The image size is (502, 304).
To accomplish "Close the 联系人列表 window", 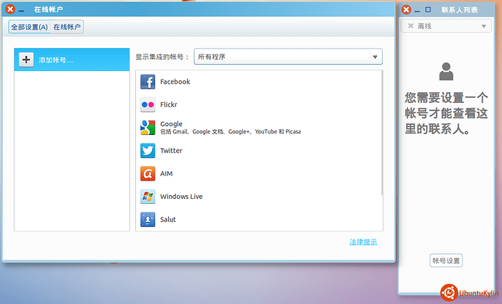I will [x=406, y=9].
